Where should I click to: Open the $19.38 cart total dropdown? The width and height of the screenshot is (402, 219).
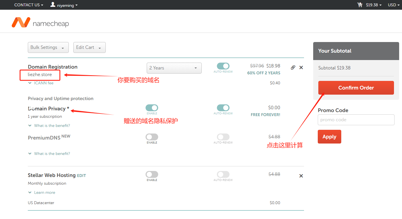coord(374,5)
